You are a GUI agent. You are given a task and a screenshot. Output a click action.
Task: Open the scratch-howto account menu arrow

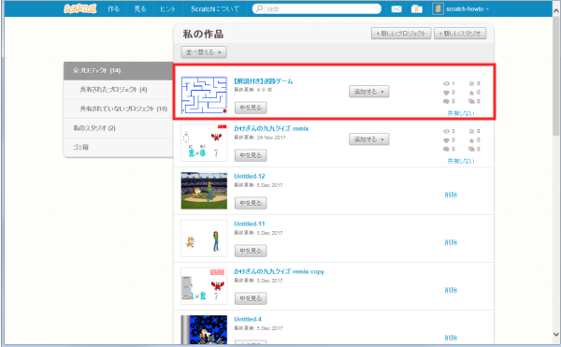tap(487, 9)
